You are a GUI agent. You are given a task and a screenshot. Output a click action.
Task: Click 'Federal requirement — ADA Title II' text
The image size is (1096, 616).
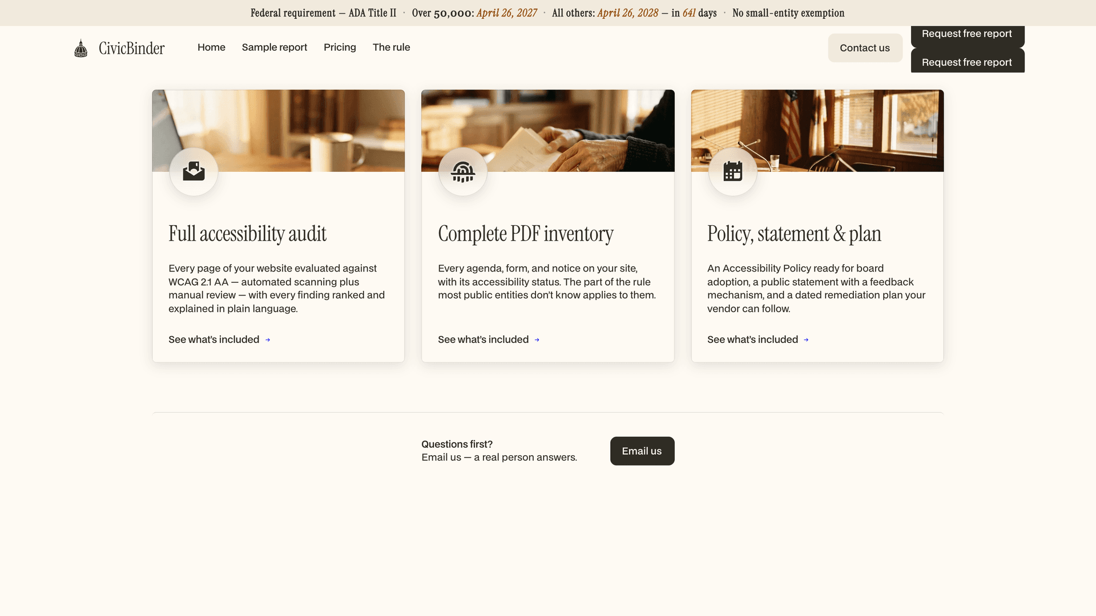[323, 13]
